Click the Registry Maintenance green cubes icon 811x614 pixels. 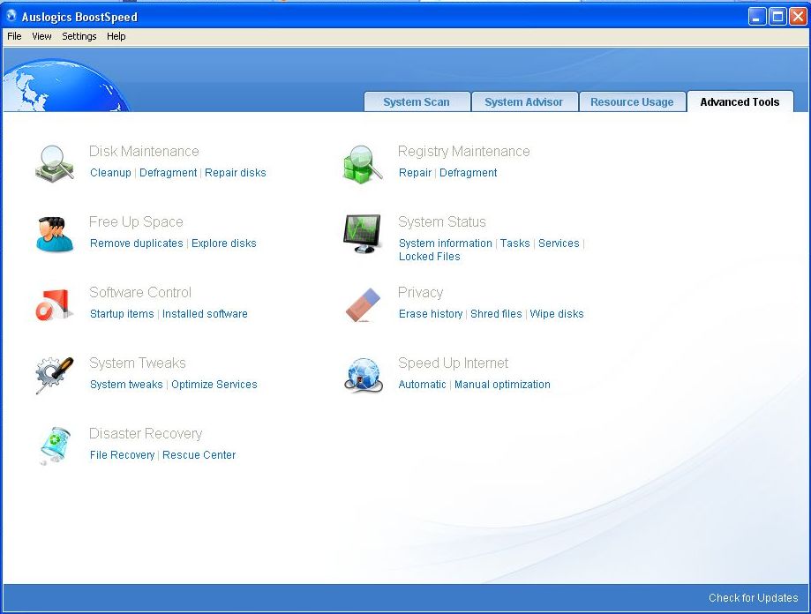click(x=363, y=164)
